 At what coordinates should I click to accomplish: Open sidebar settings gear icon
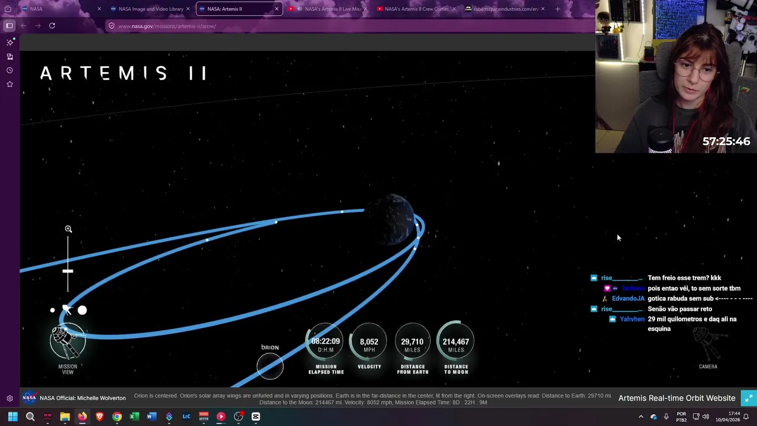click(9, 398)
